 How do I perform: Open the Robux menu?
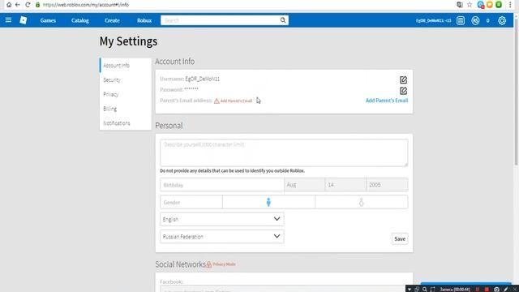pos(144,20)
